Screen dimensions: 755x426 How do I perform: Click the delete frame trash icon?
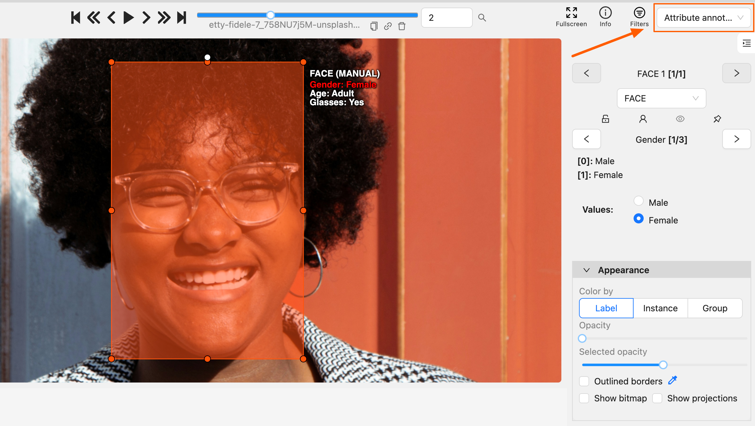point(401,26)
